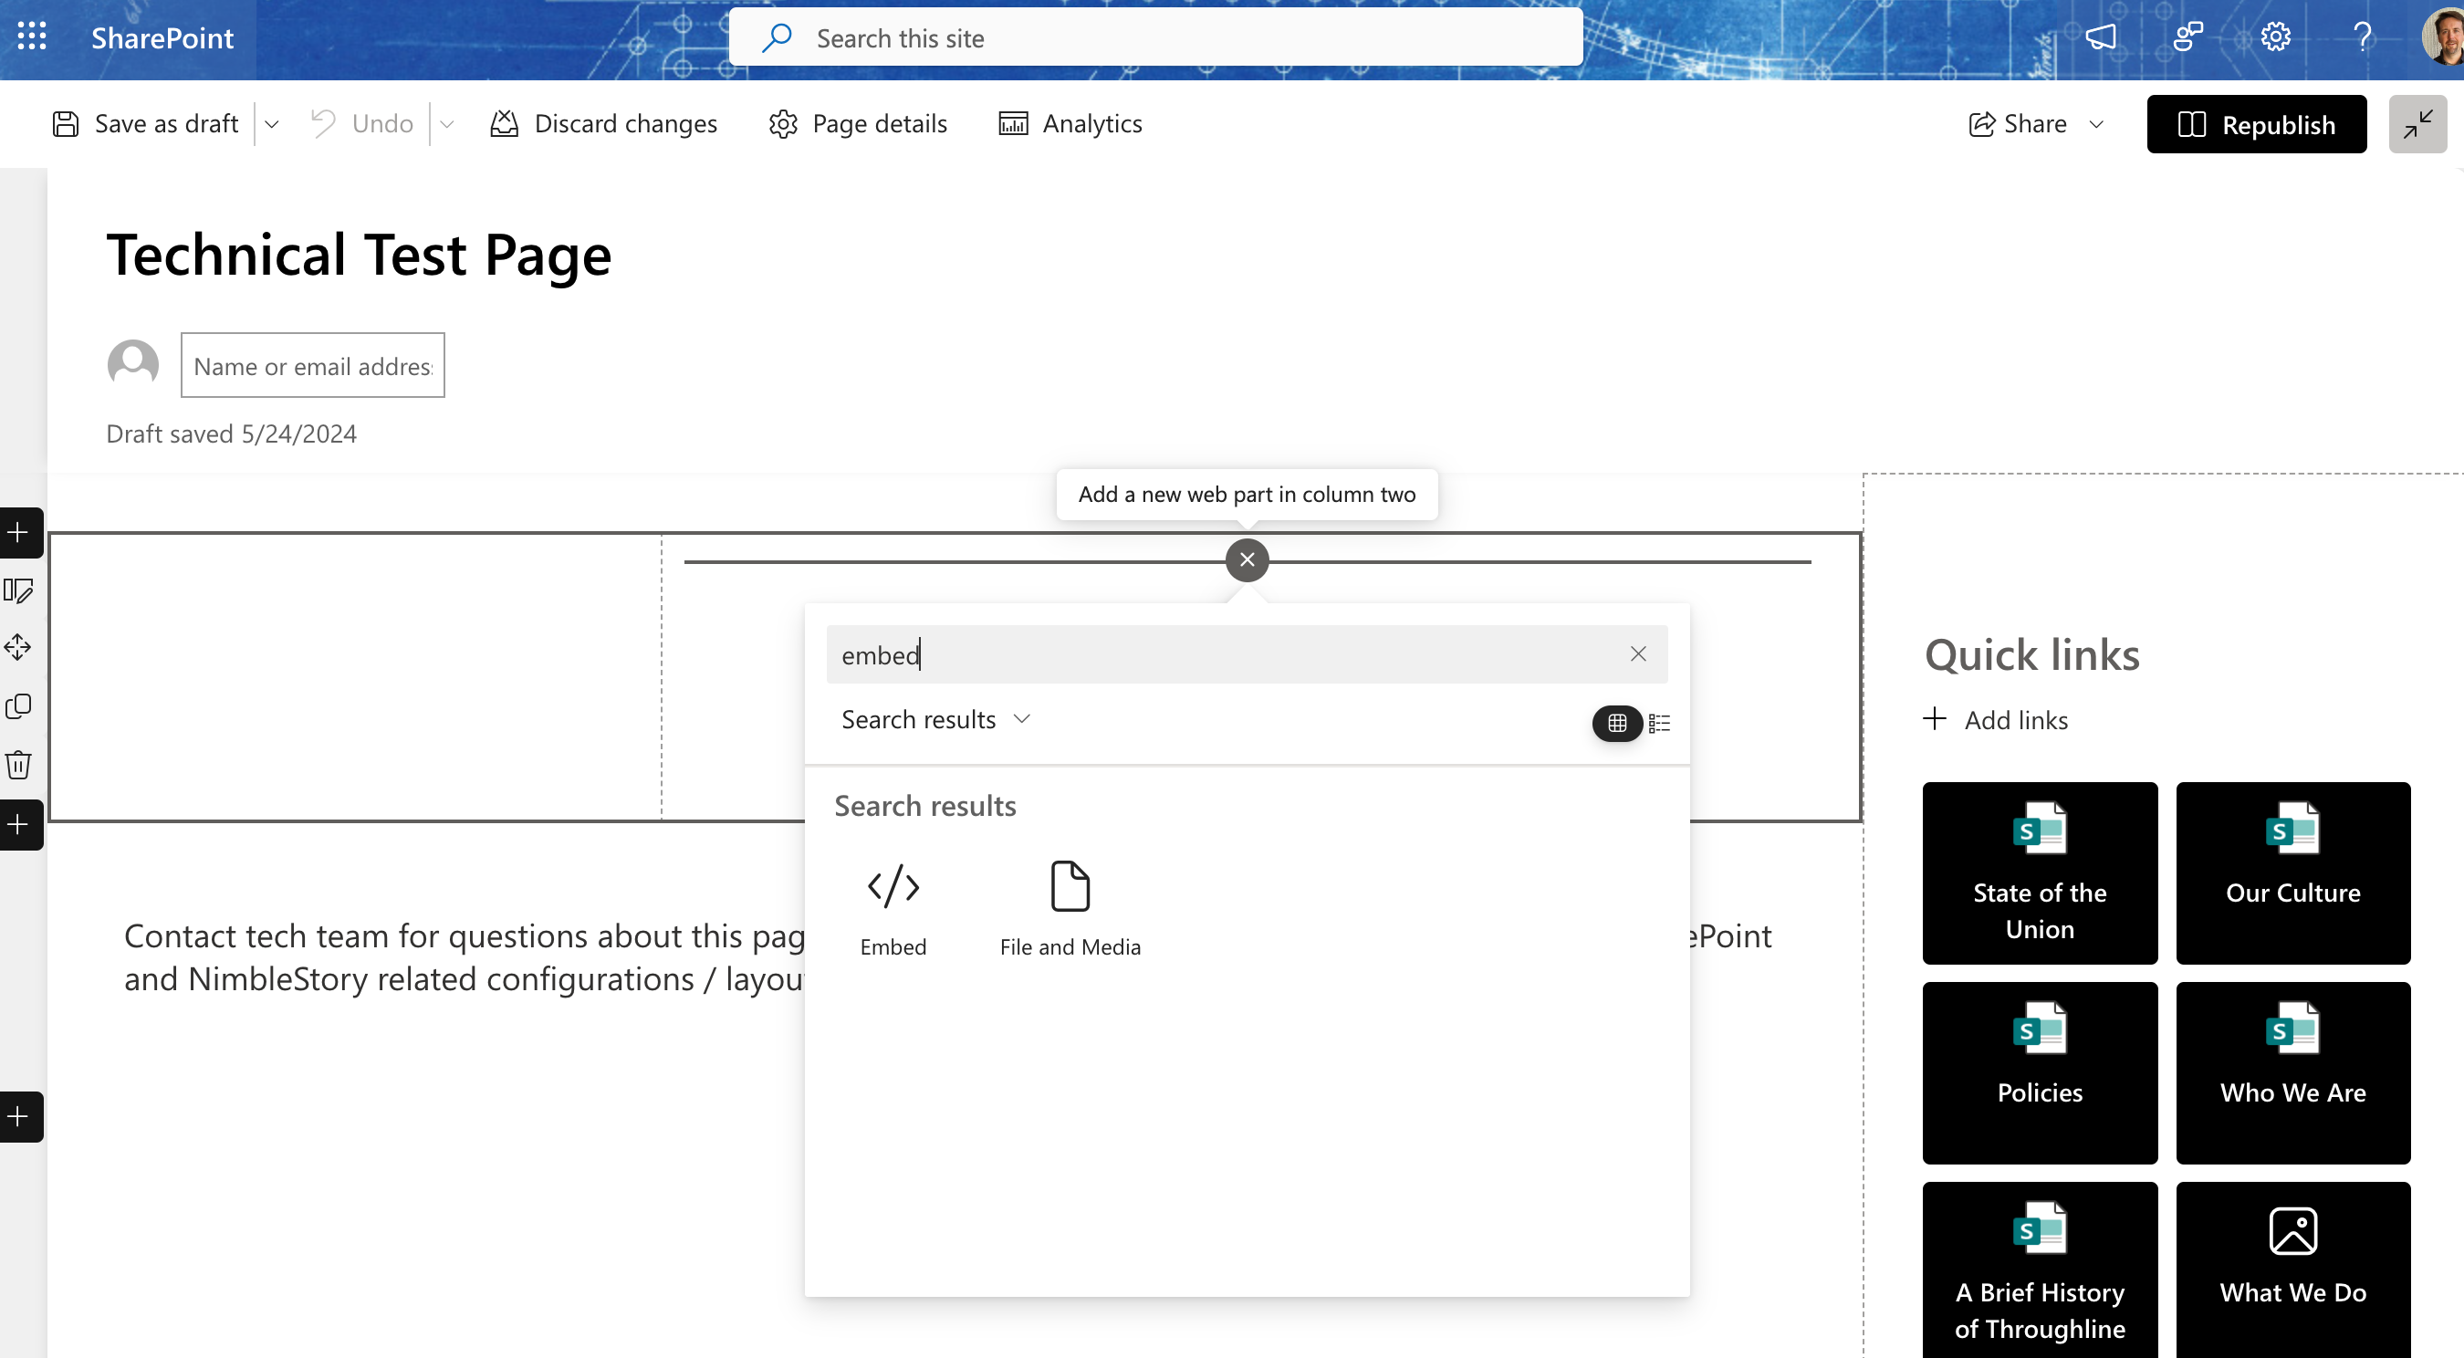The image size is (2464, 1358).
Task: Open the megaphone announcements icon
Action: tap(2101, 37)
